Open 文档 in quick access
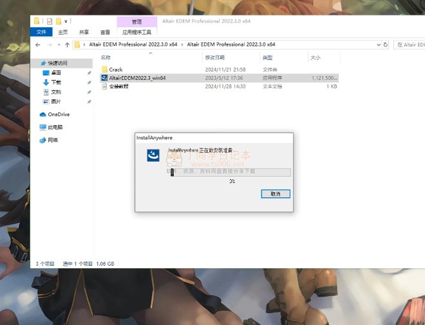The width and height of the screenshot is (425, 325). coord(56,92)
